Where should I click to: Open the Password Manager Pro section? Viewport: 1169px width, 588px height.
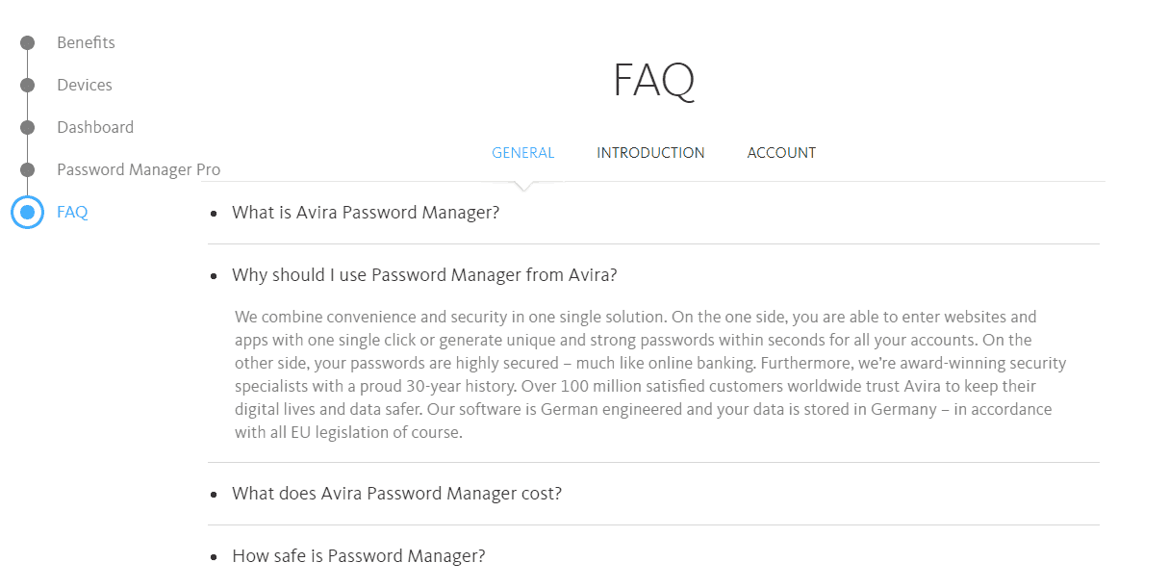point(139,169)
